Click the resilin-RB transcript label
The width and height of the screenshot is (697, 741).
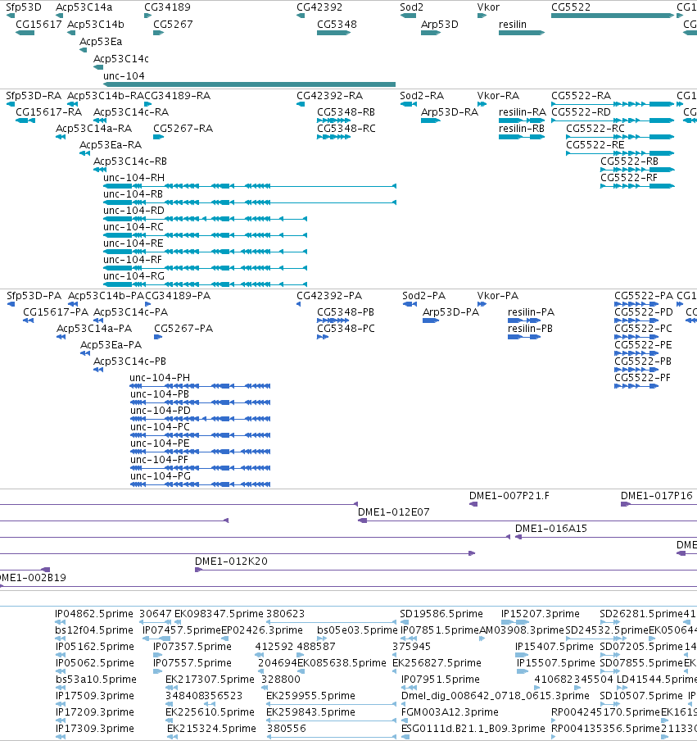click(x=522, y=129)
